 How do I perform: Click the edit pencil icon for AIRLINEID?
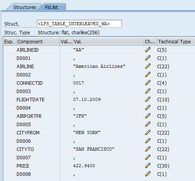point(148,50)
